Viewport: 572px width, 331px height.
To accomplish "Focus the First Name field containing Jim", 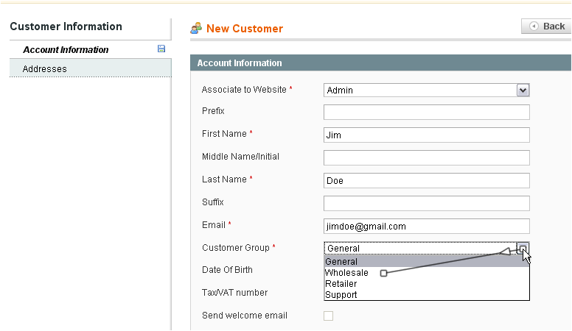I will pyautogui.click(x=427, y=135).
